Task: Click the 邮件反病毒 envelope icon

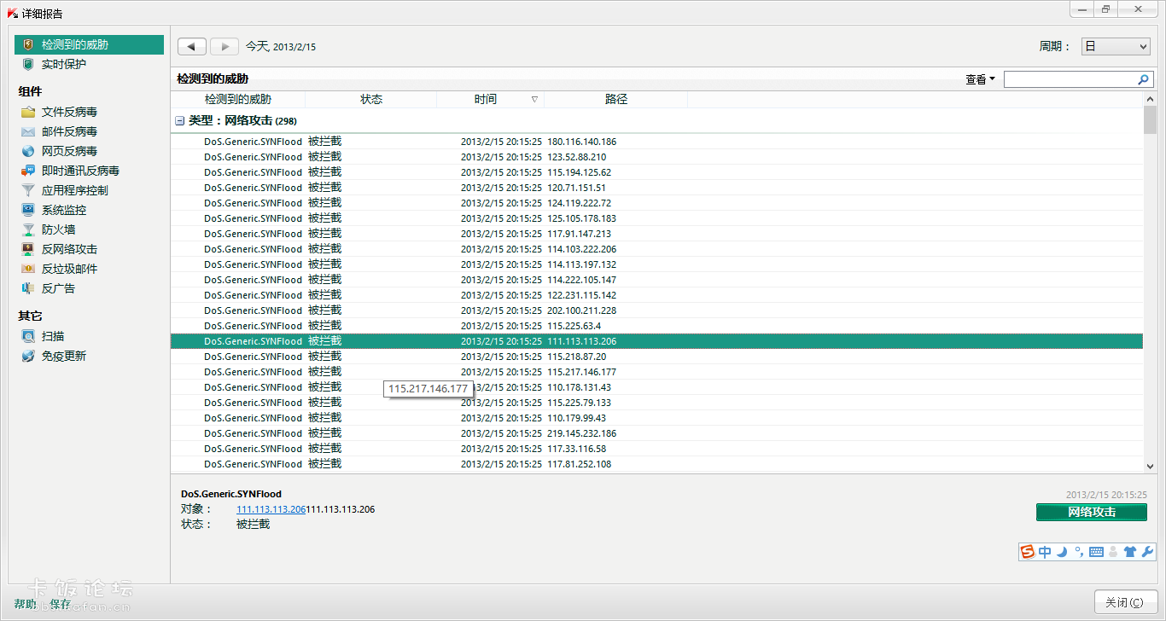Action: point(28,131)
